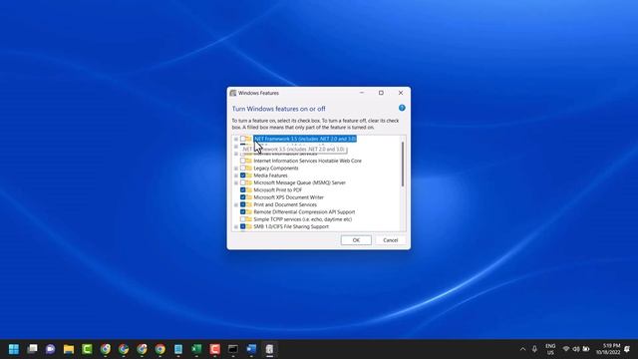Open Word from the taskbar

(251, 349)
